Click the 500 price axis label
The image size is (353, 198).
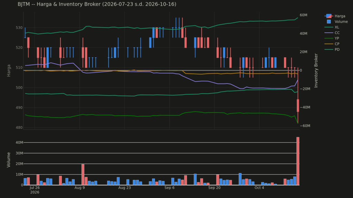pos(19,88)
